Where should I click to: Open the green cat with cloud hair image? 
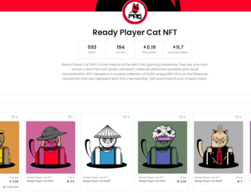(x=163, y=147)
